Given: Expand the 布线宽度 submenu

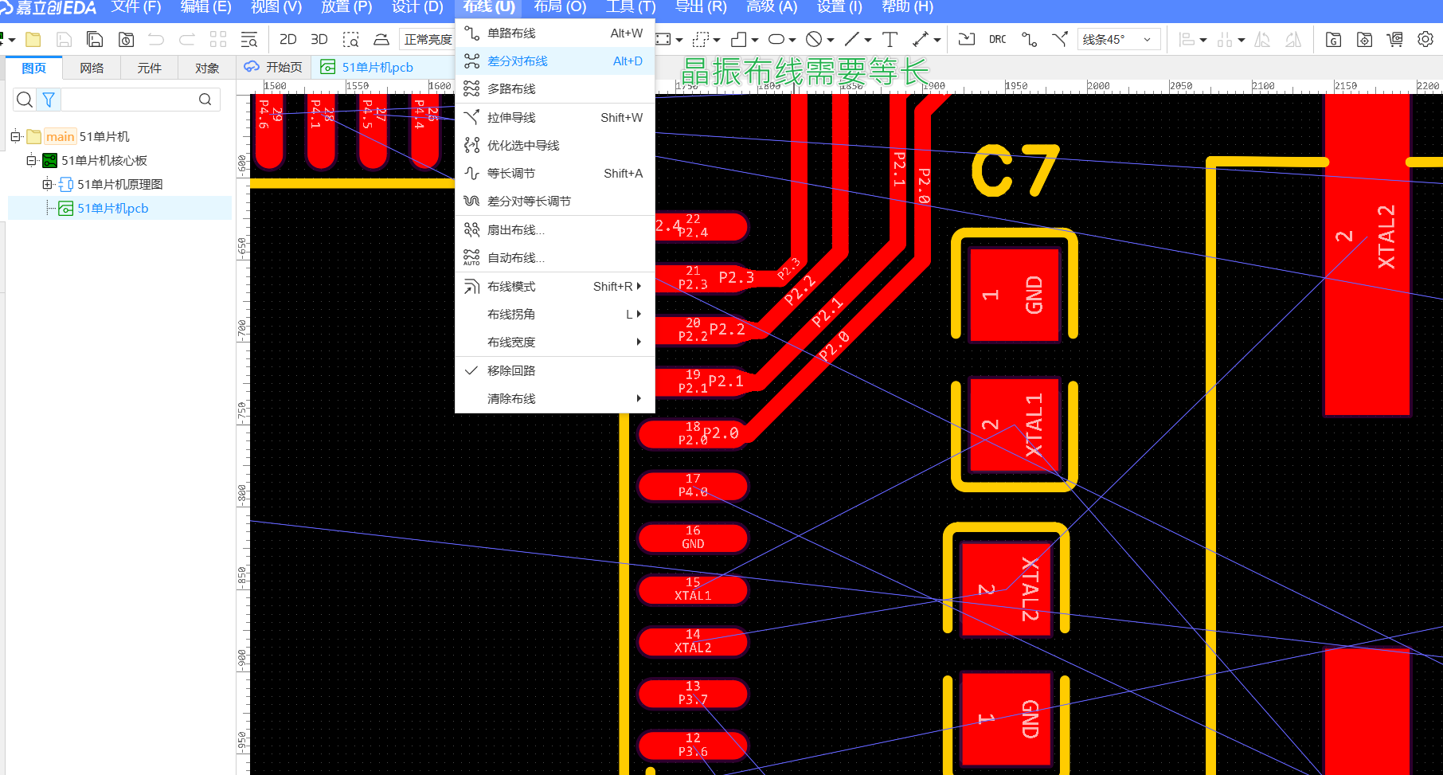Looking at the screenshot, I should click(555, 342).
